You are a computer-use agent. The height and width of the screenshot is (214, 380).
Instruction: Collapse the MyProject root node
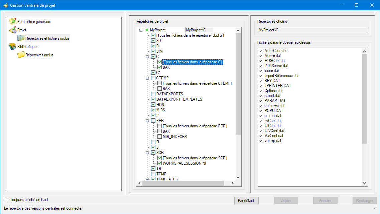[x=141, y=30]
